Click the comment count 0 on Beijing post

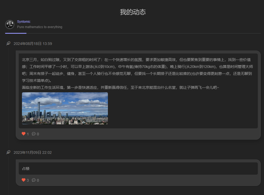tap(38, 134)
